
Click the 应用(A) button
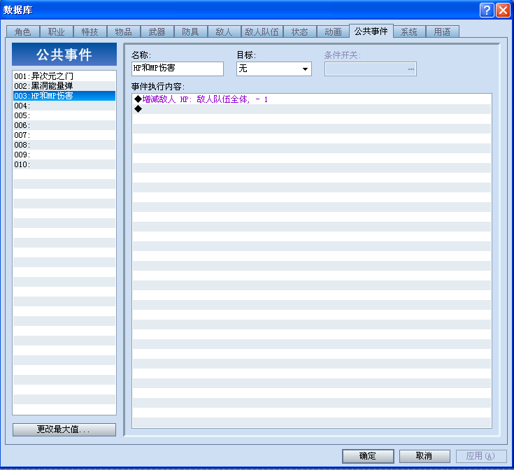(481, 456)
